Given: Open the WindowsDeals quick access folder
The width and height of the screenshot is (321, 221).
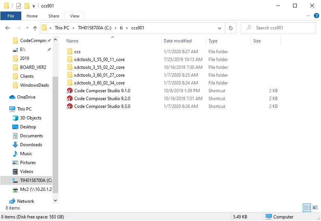Looking at the screenshot, I should point(31,85).
